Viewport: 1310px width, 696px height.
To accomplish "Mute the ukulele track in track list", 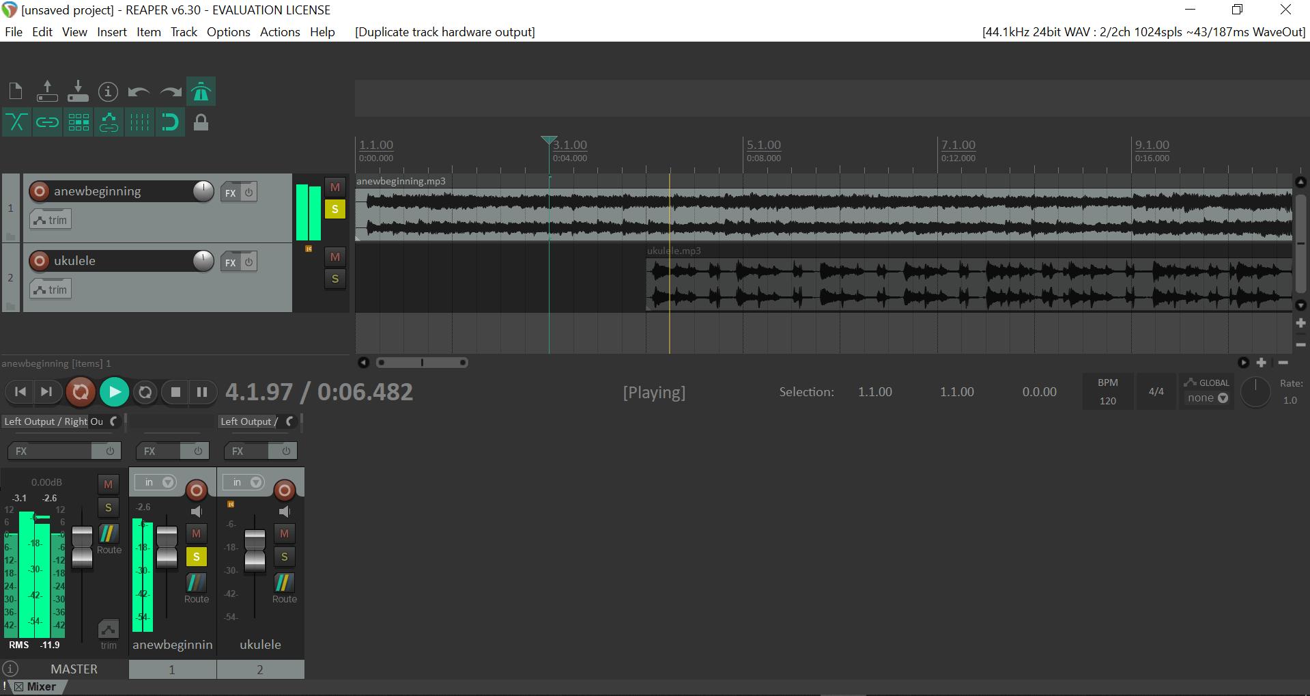I will click(x=334, y=257).
